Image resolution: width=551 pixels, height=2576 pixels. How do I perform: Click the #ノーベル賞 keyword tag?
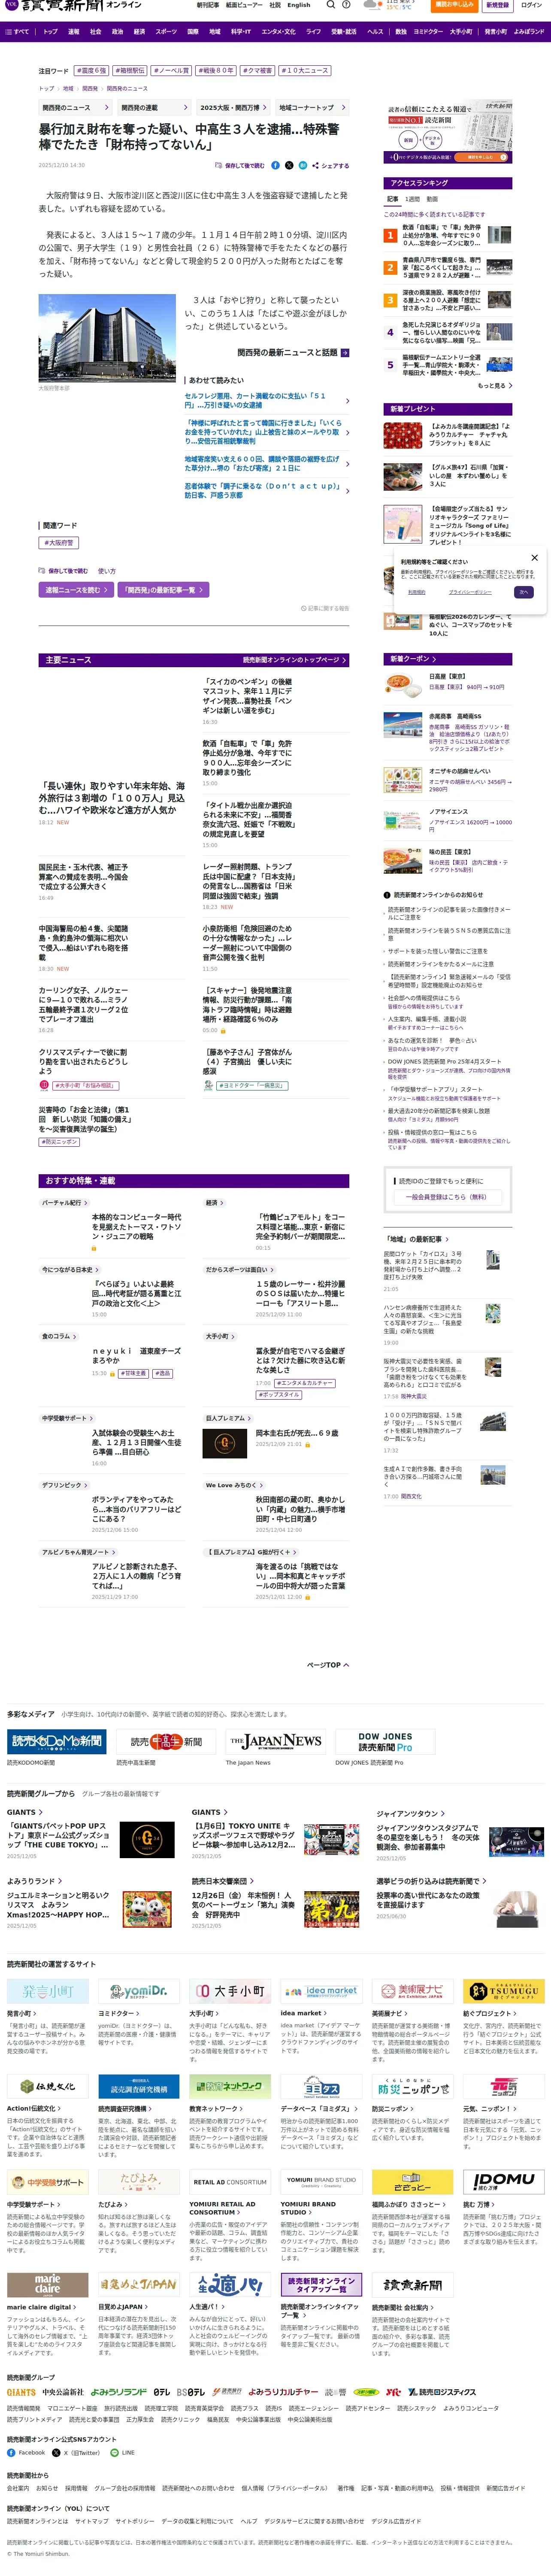pyautogui.click(x=171, y=71)
